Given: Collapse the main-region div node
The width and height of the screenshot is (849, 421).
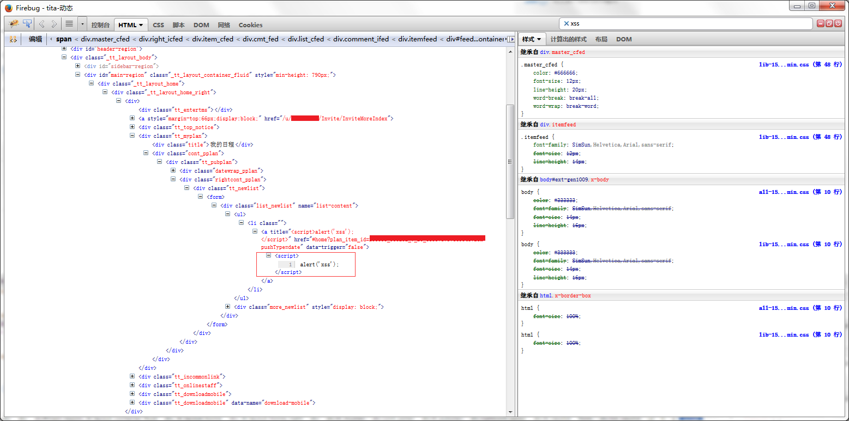Looking at the screenshot, I should pos(77,75).
